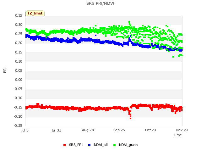This screenshot has width=201, height=151.
Task: Click the blue NDVI_all legend swatch
Action: pyautogui.click(x=89, y=145)
